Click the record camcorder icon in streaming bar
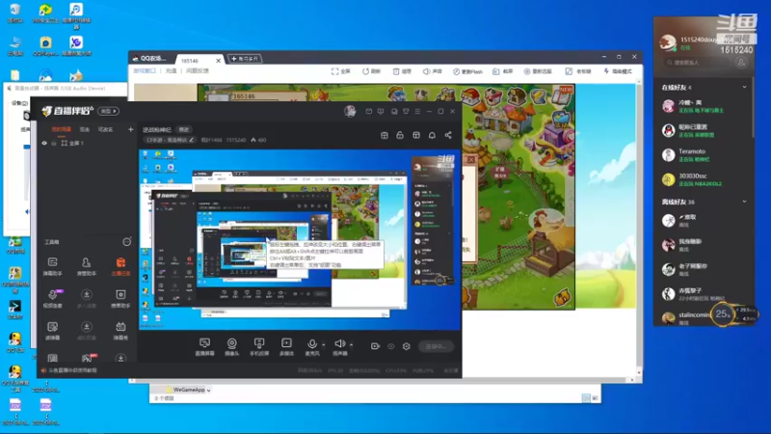The image size is (771, 434). tap(375, 346)
